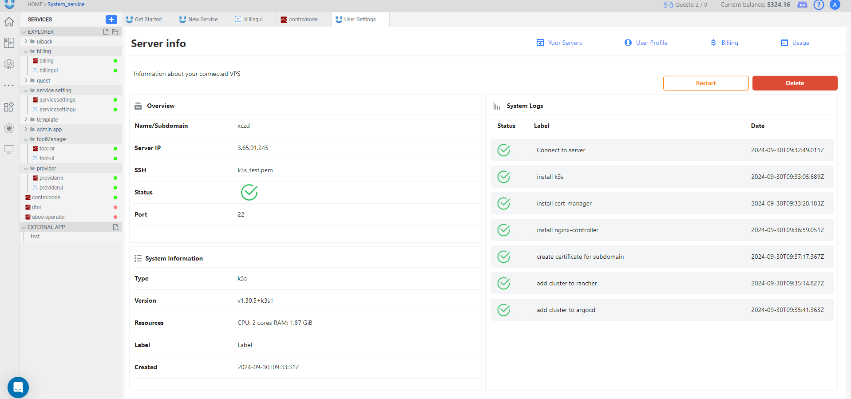Open providernr in tree
The width and height of the screenshot is (851, 399).
pyautogui.click(x=51, y=178)
